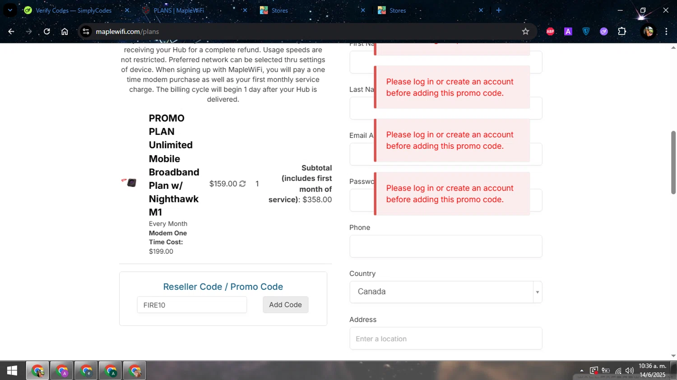Click the Wi-Fi network tray icon
This screenshot has width=677, height=380.
[618, 371]
